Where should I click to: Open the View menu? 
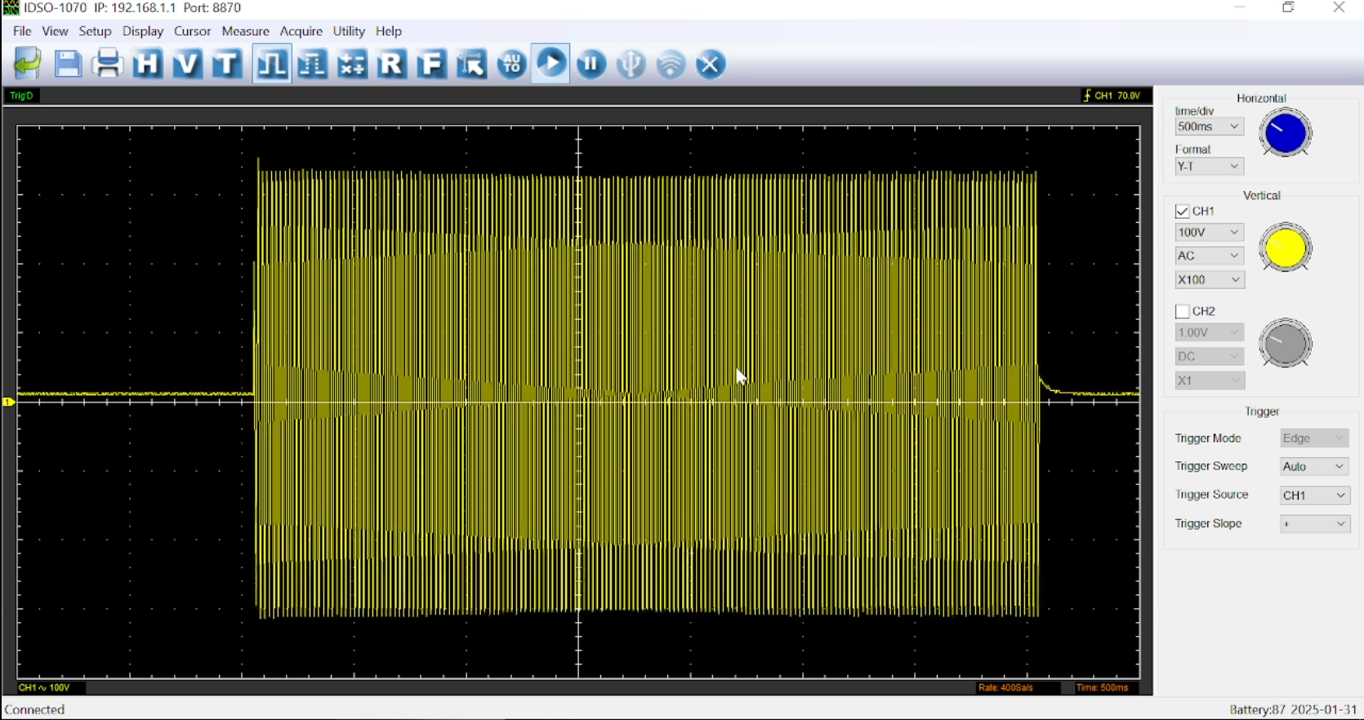(x=56, y=31)
